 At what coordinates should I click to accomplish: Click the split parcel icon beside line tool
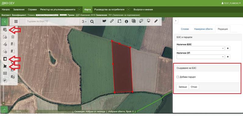[13, 44]
